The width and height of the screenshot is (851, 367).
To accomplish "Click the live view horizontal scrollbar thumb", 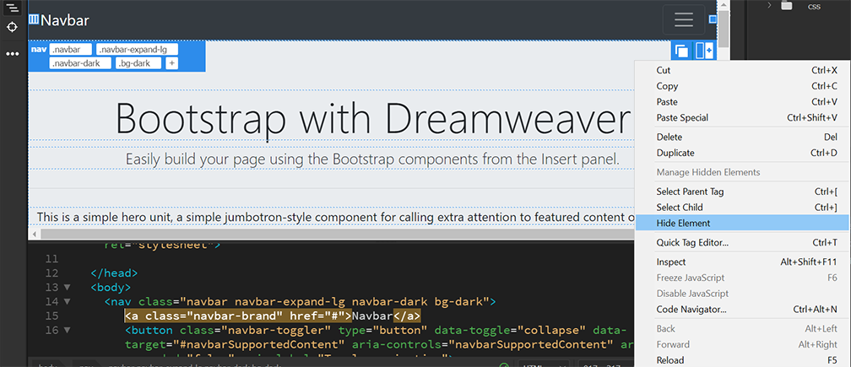I will tap(338, 235).
